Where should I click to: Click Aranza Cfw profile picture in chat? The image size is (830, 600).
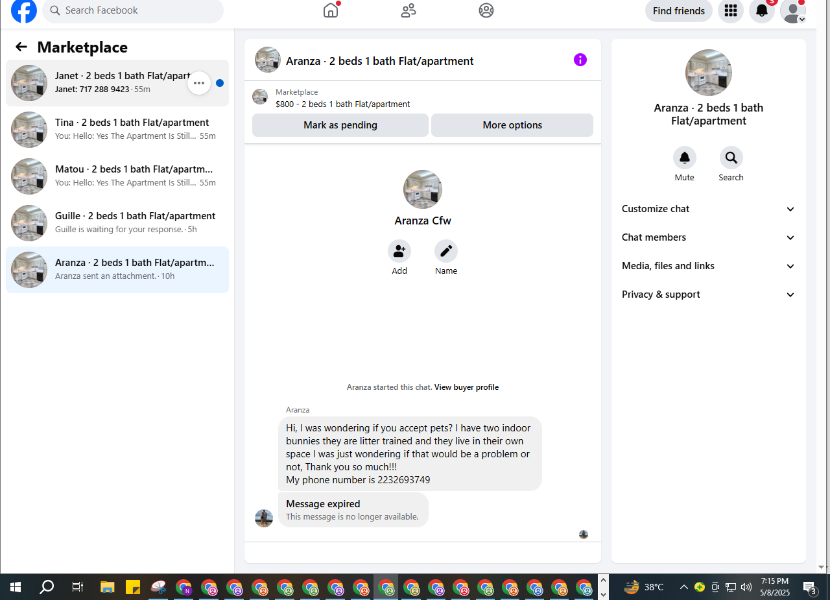(x=423, y=189)
